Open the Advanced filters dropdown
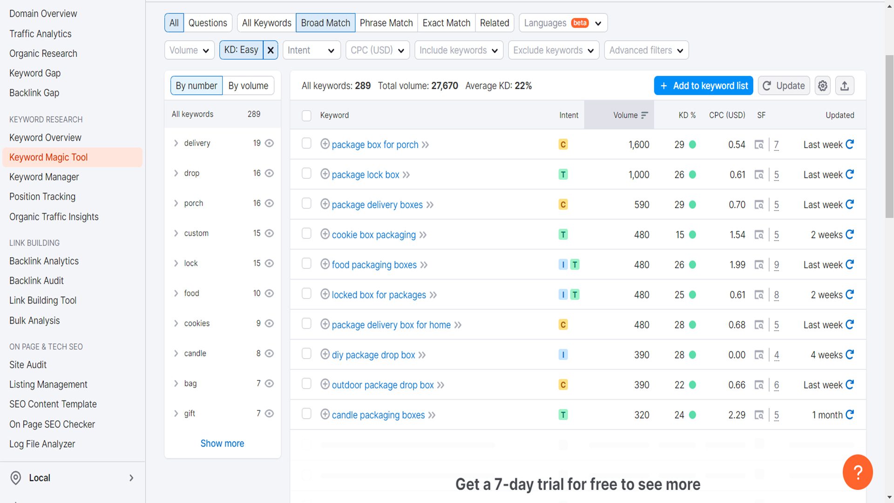The width and height of the screenshot is (894, 503). click(646, 50)
